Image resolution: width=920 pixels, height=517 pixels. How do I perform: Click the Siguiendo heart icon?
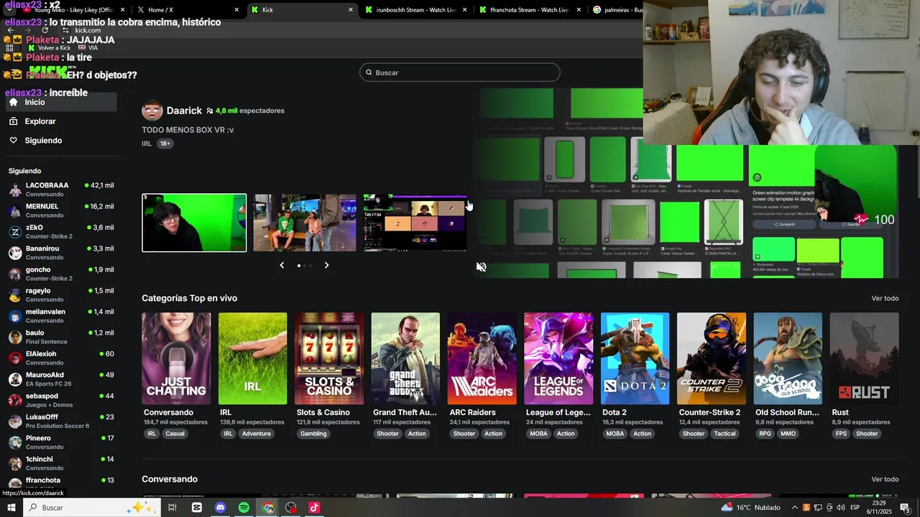click(x=13, y=141)
